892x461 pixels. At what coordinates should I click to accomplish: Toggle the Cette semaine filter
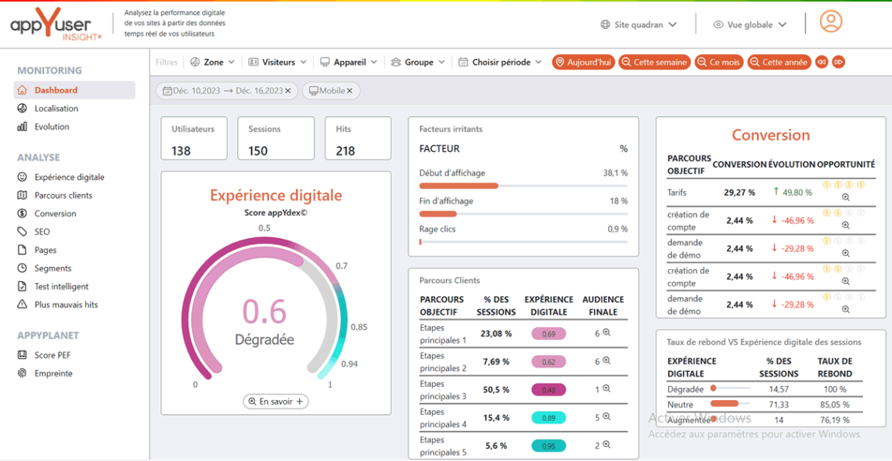coord(653,61)
